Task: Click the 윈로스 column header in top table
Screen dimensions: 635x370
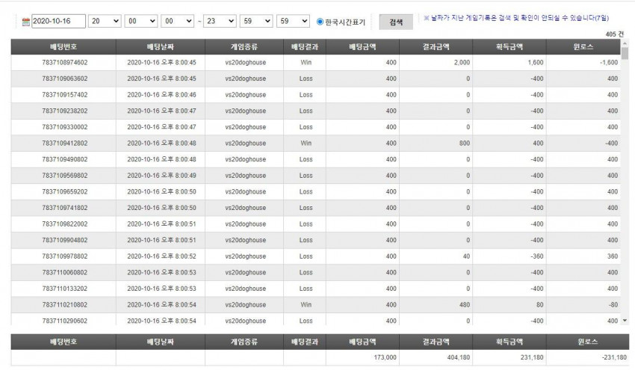Action: [x=583, y=47]
